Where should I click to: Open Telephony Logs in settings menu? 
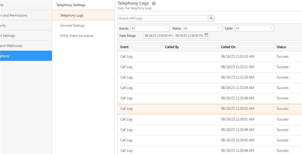[72, 15]
